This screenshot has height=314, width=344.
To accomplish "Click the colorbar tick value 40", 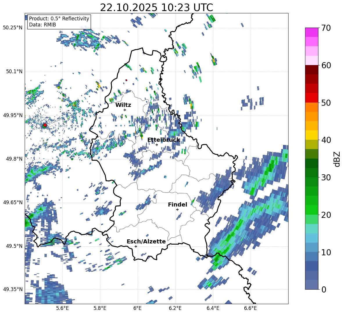I will coord(326,140).
